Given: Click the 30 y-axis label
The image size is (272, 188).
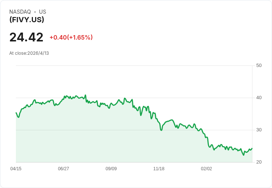Looking at the screenshot, I should 259,130.
